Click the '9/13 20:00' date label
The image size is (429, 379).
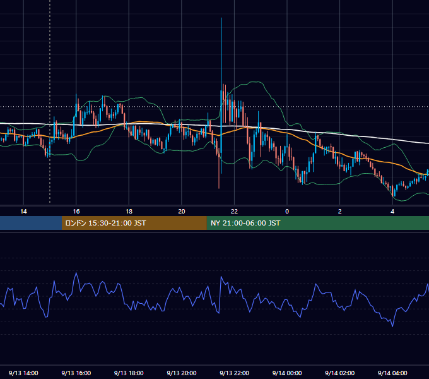[x=182, y=373]
